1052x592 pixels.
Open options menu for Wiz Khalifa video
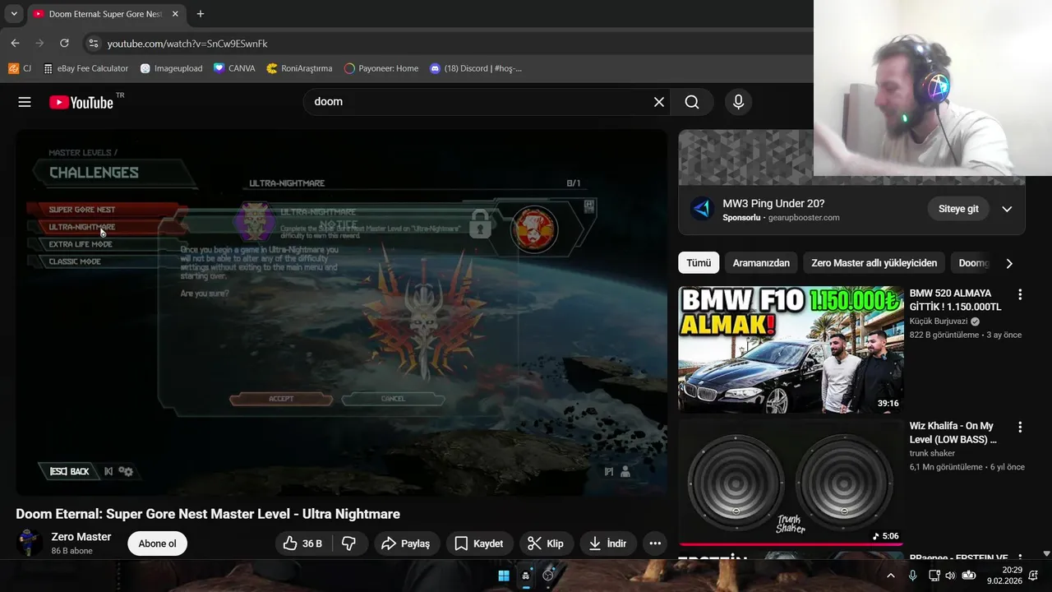pyautogui.click(x=1020, y=428)
